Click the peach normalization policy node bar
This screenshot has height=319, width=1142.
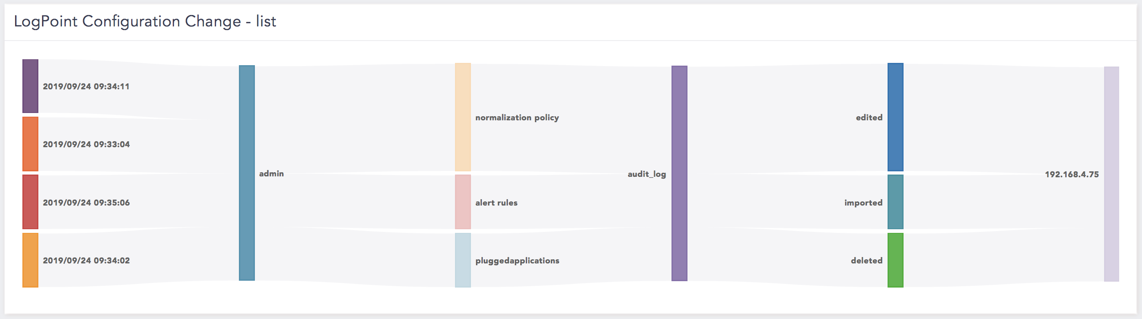point(463,117)
